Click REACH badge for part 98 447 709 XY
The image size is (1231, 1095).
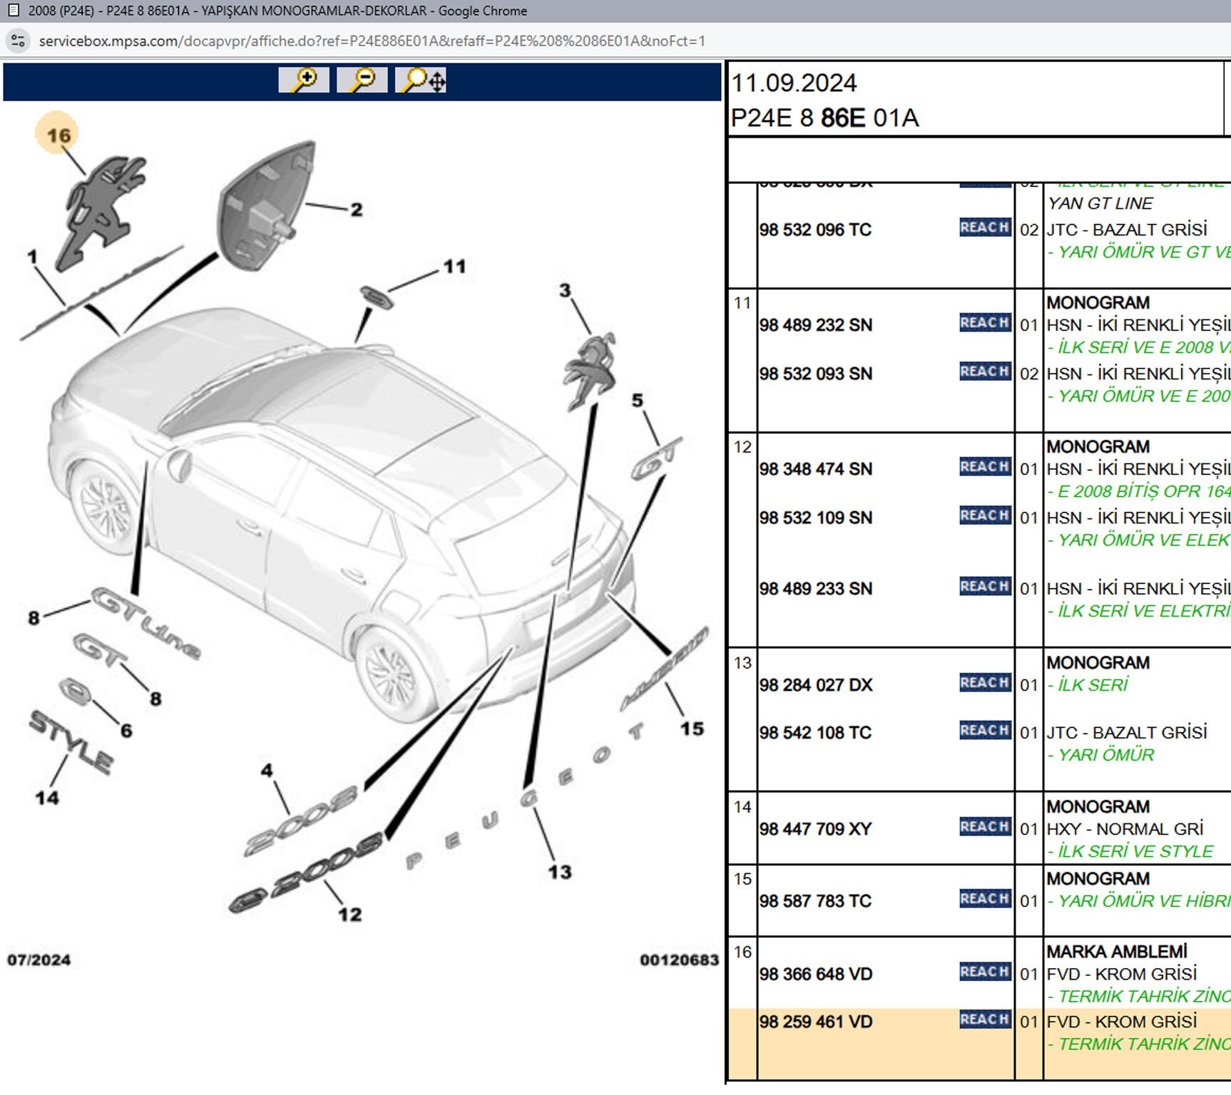(984, 827)
